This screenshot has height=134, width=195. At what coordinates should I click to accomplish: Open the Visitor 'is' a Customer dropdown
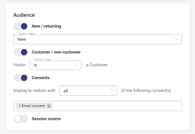[x=56, y=65]
